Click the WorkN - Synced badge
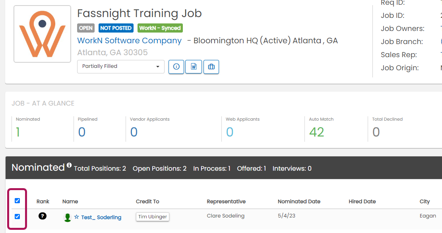The image size is (442, 233). click(160, 28)
